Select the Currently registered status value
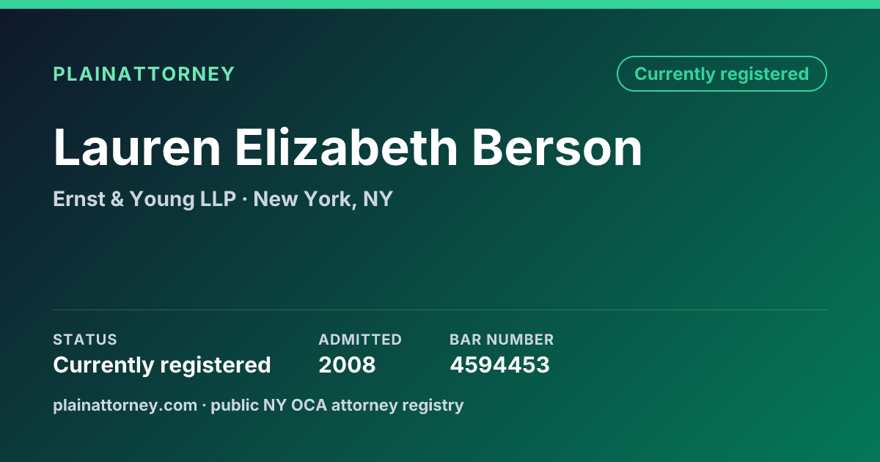 pos(162,364)
